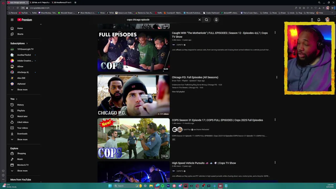
Task: Expand Subscriptions section arrow
Action: [27, 43]
